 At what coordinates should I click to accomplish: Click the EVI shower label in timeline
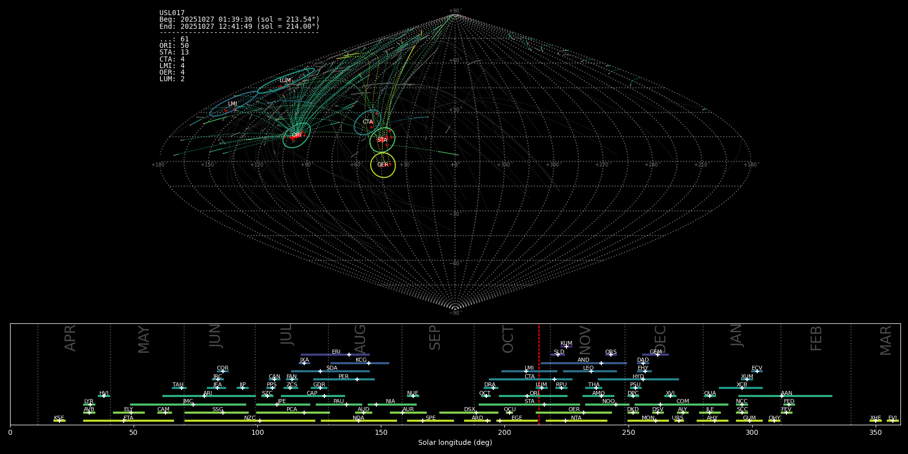(x=893, y=418)
